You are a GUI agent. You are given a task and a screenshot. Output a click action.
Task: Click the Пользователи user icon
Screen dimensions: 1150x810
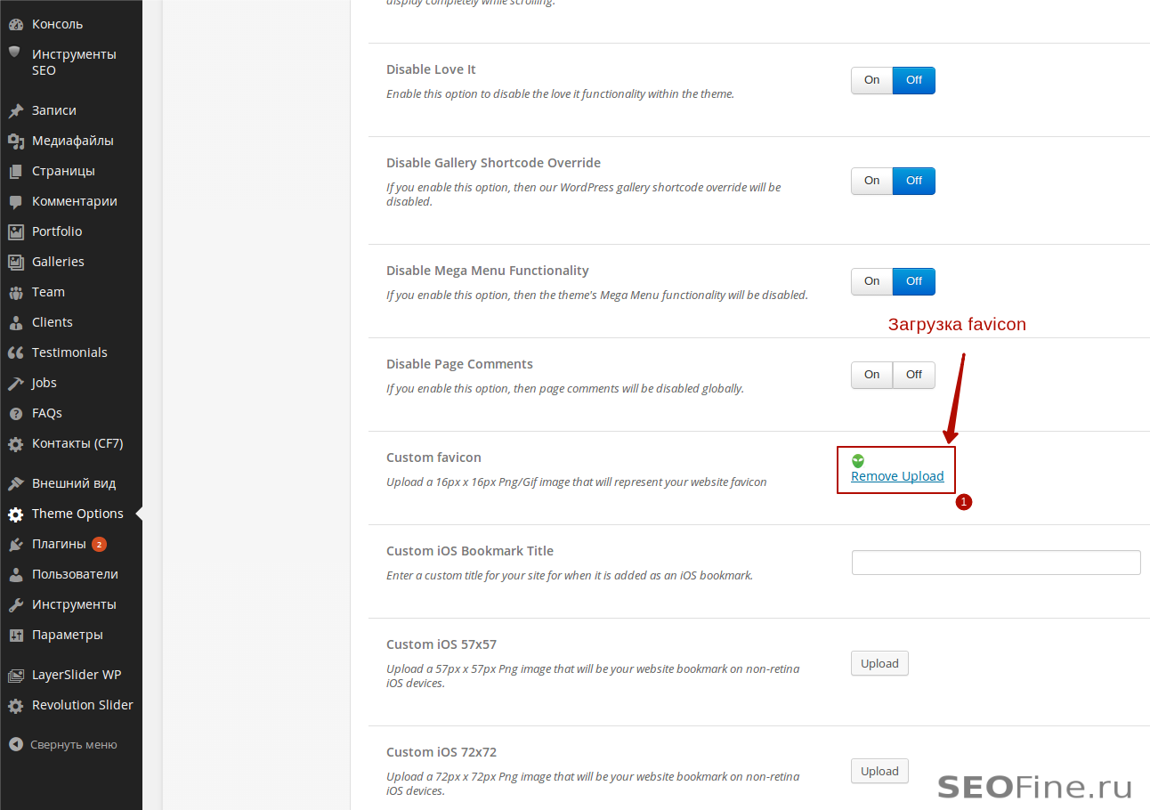(16, 574)
